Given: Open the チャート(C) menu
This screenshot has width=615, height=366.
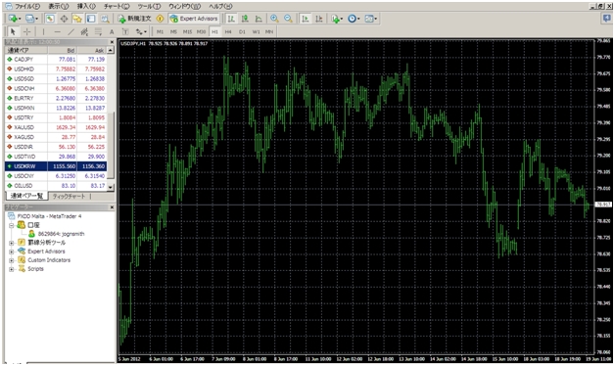Looking at the screenshot, I should [117, 6].
